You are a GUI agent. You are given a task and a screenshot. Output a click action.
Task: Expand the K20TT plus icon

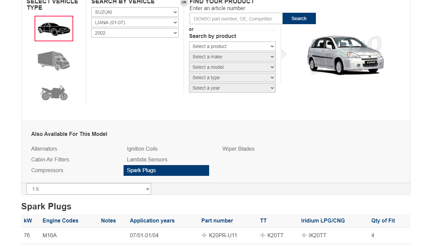263,236
